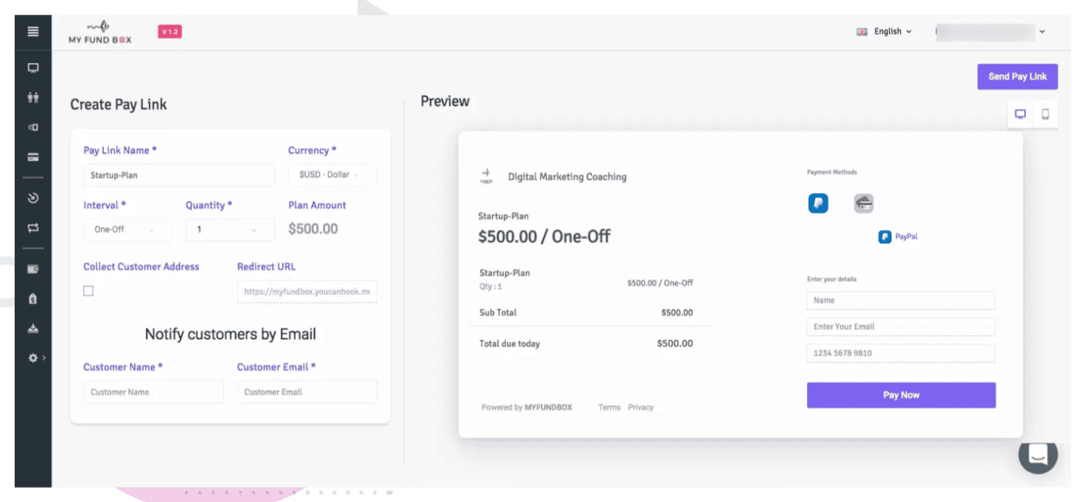Click the recurring arrows icon in sidebar

point(33,227)
